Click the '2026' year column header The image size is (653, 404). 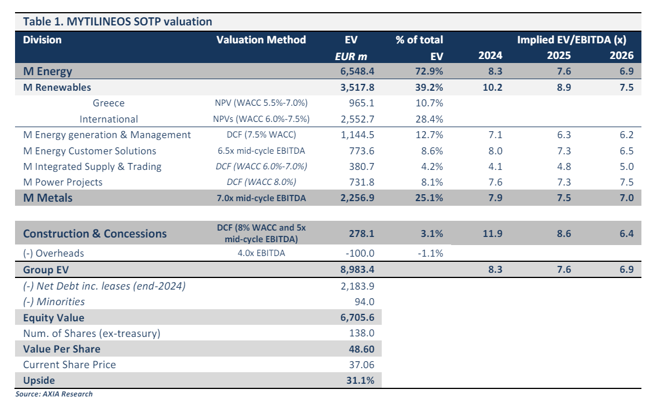coord(622,55)
